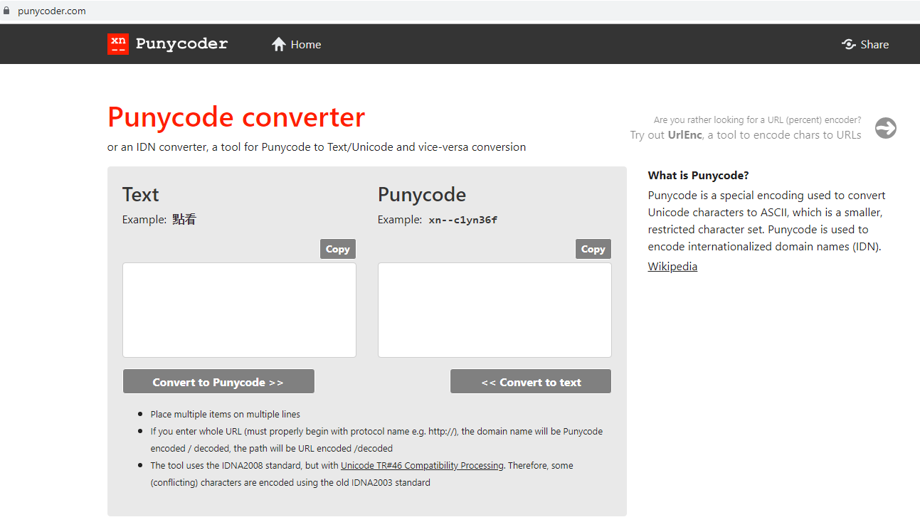Open the Wikipedia link

pyautogui.click(x=672, y=267)
